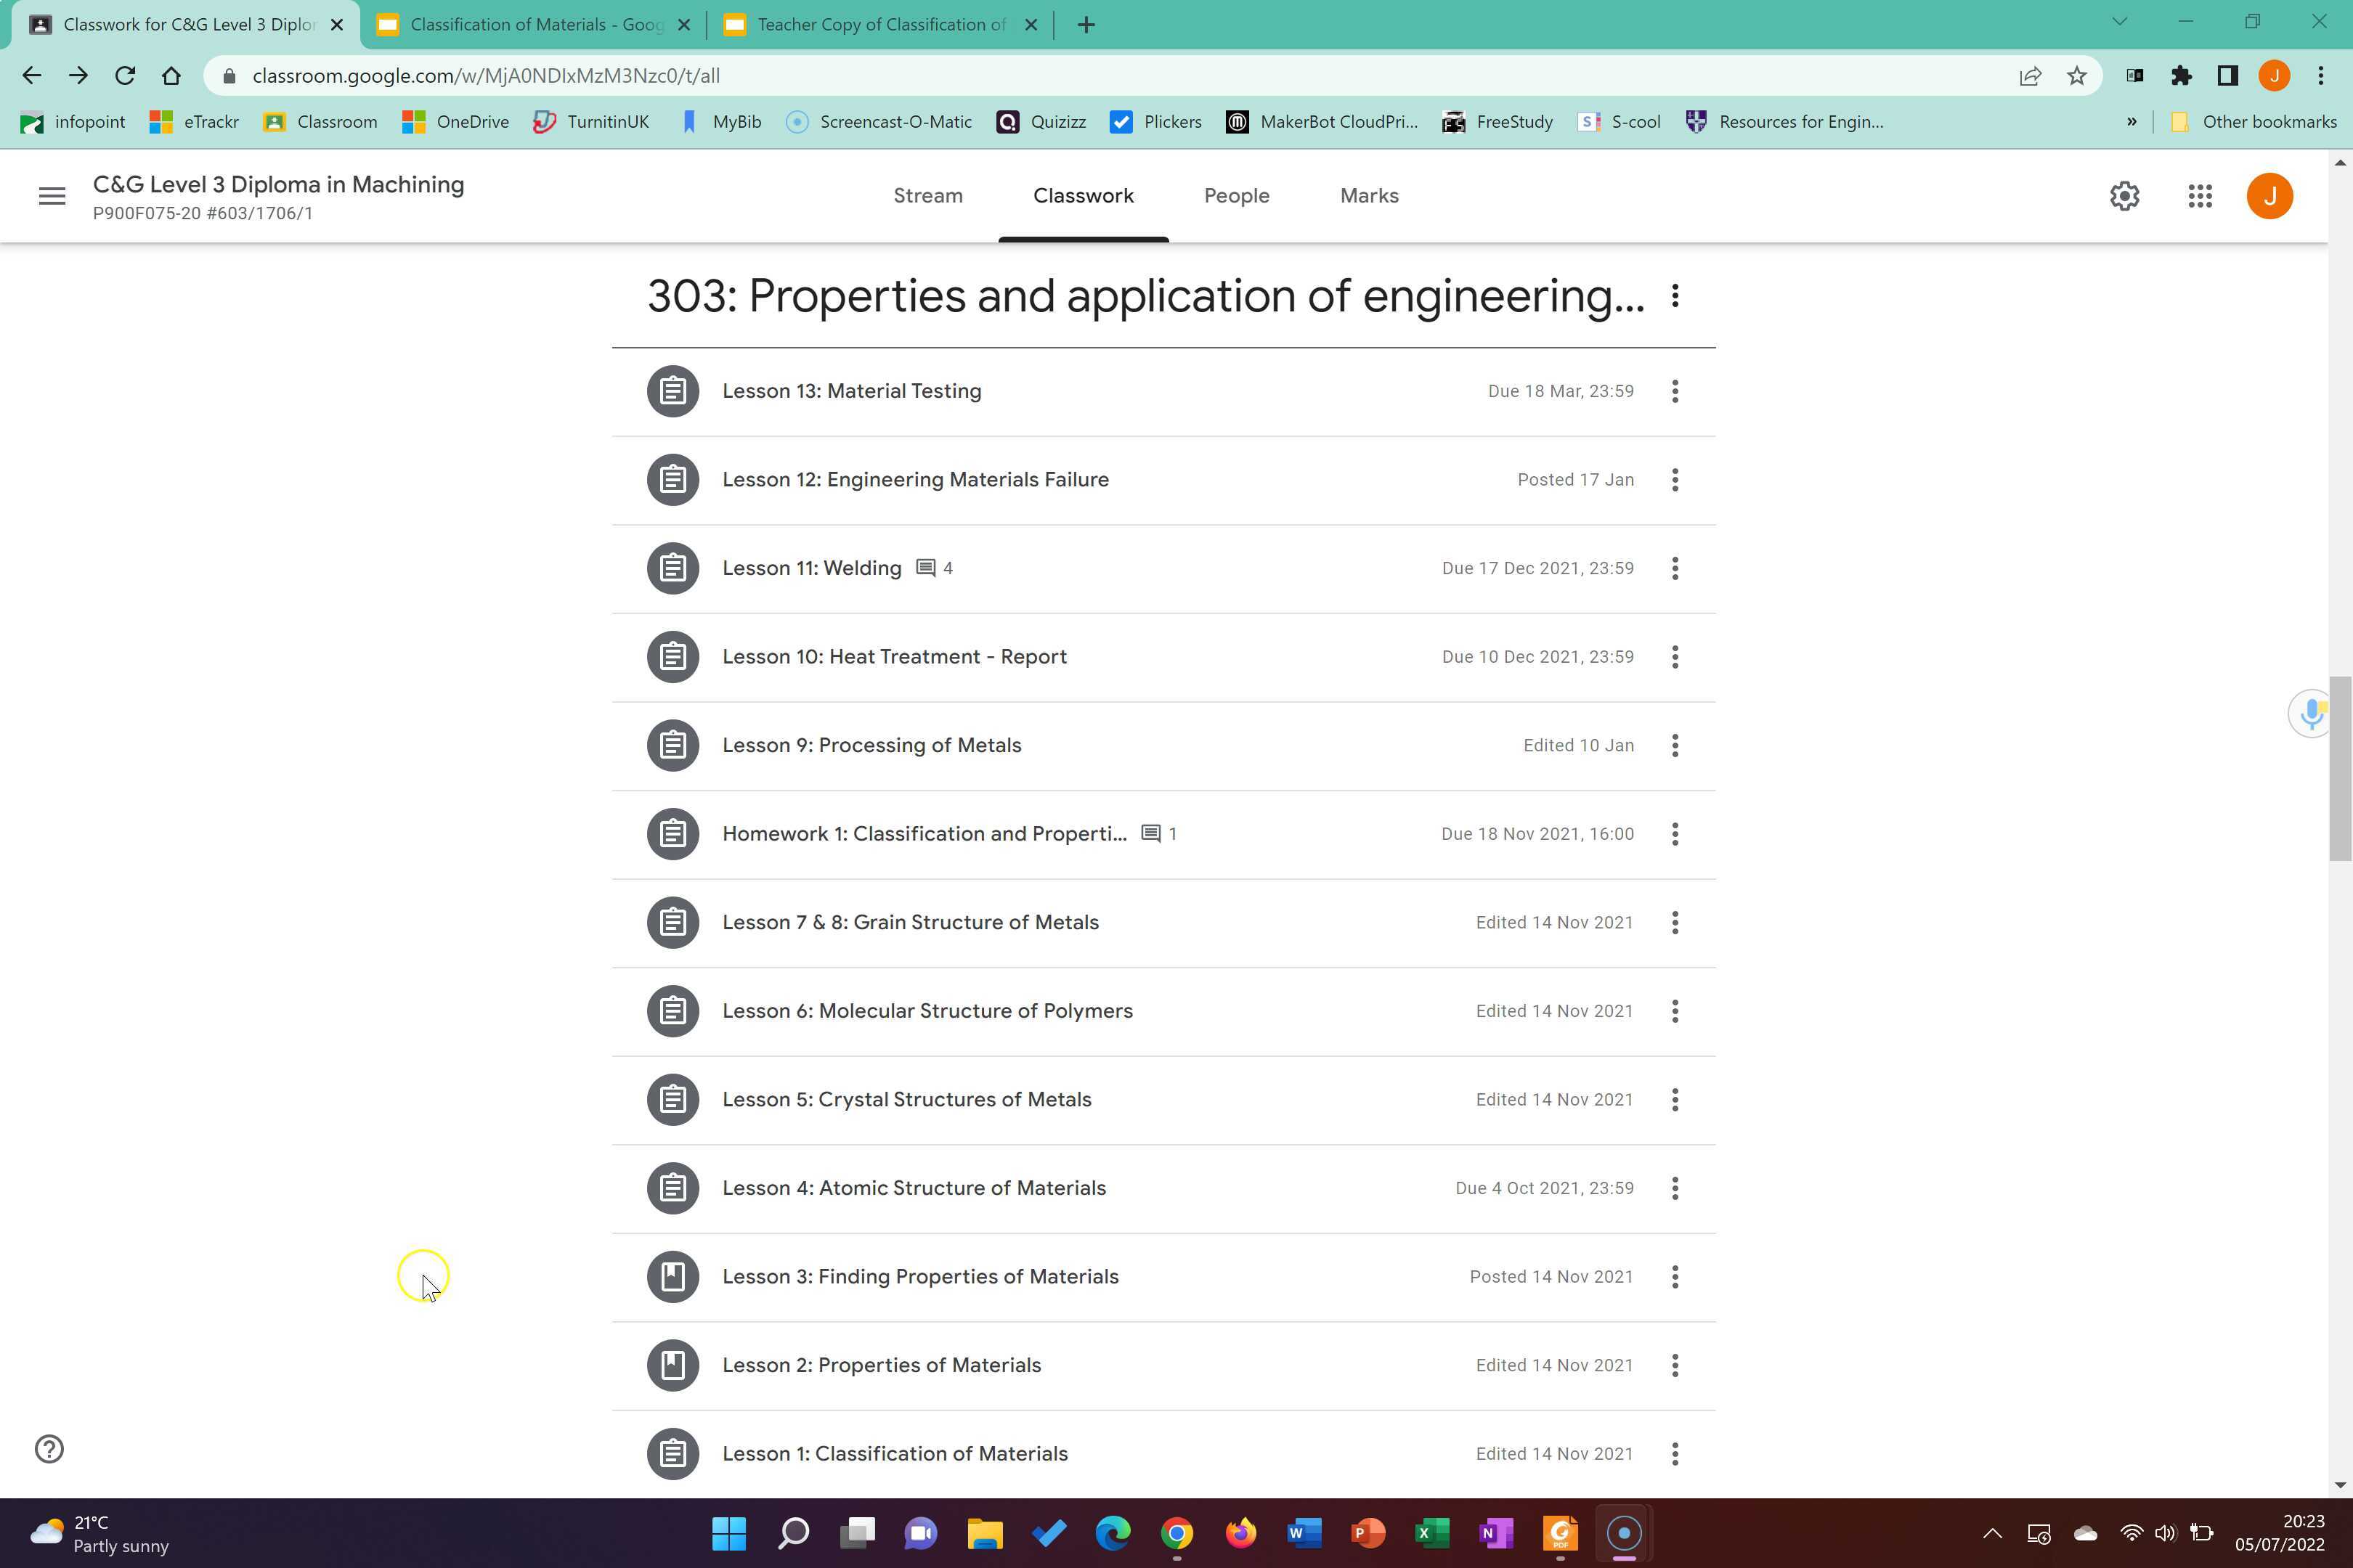Click the assignment clipboard icon for Lesson 13

point(671,391)
